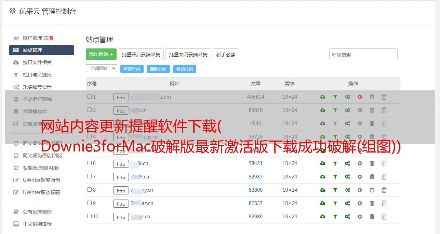Click cloud upload icon in 58421 row
Screen dimensions: 440x234
click(323, 163)
